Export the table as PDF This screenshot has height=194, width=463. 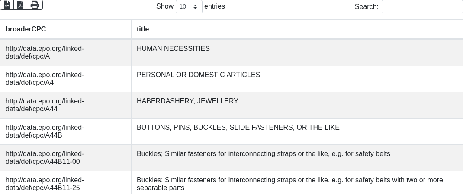[x=20, y=5]
